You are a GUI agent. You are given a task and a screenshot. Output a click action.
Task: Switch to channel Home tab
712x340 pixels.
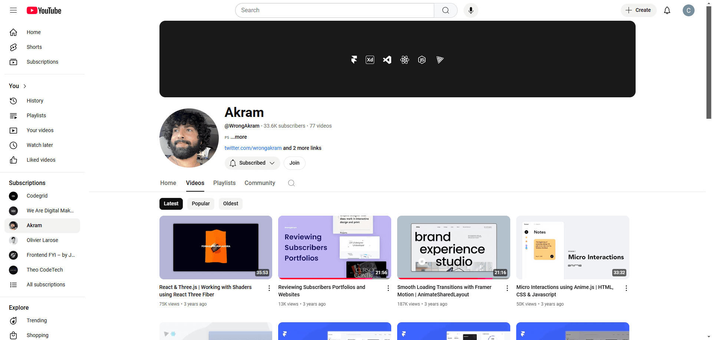168,183
